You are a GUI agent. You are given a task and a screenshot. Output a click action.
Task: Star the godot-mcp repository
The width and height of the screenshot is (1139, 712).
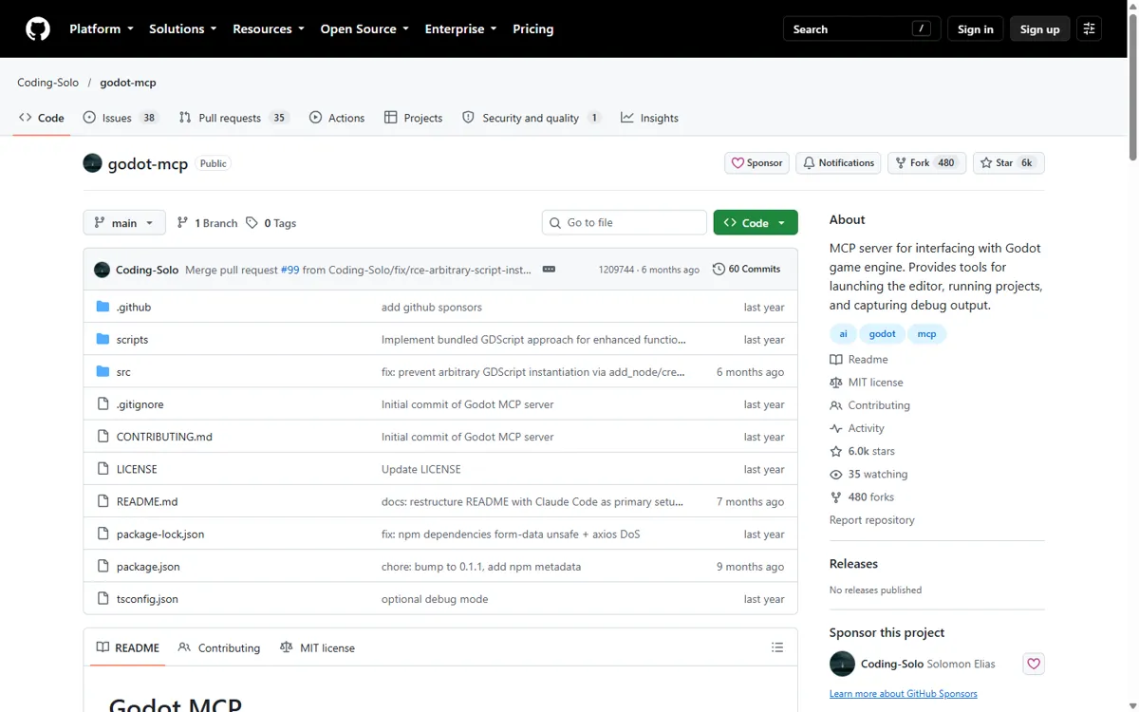(1009, 163)
